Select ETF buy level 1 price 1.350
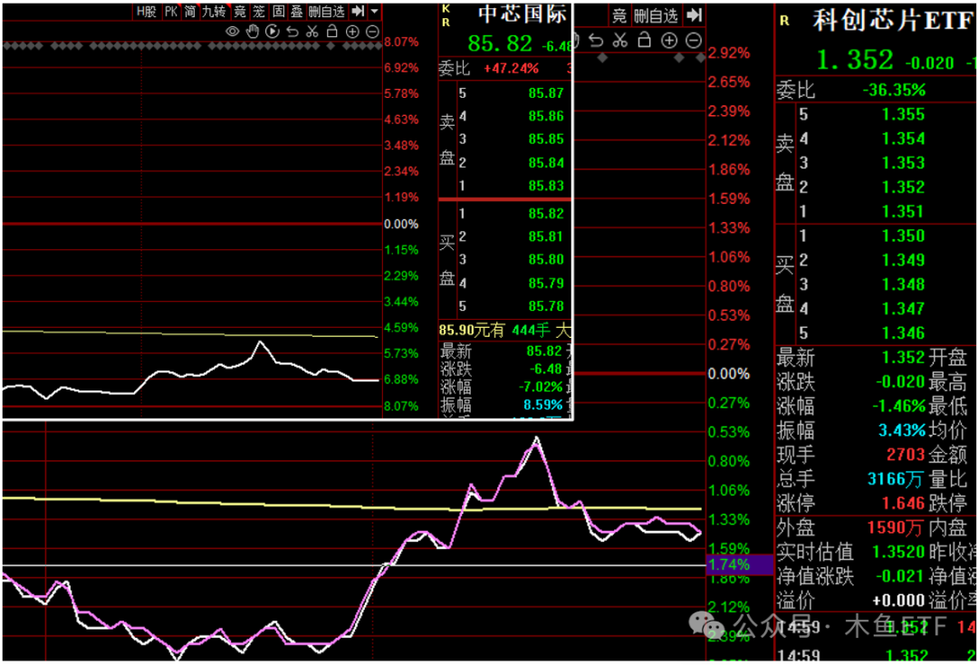 pos(903,236)
